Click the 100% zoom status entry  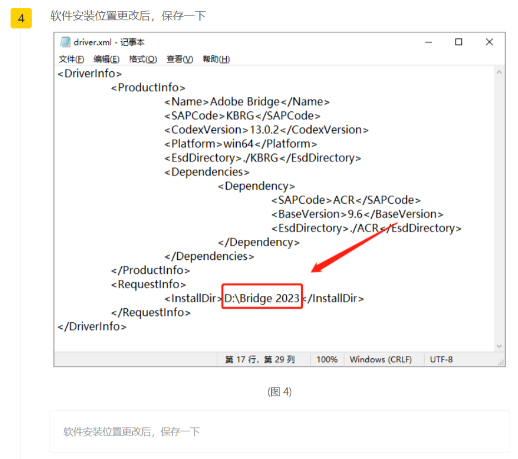click(327, 359)
